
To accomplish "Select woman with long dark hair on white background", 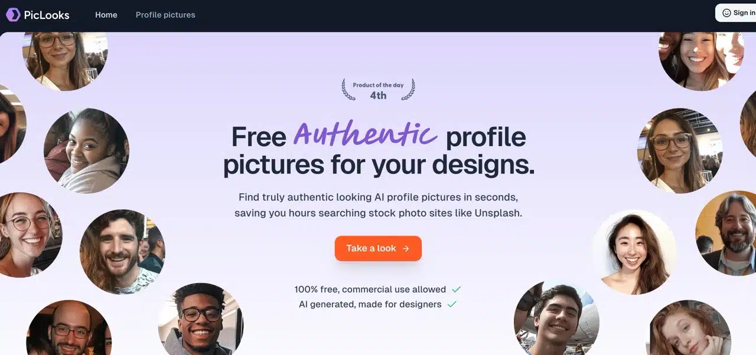I will [x=635, y=252].
